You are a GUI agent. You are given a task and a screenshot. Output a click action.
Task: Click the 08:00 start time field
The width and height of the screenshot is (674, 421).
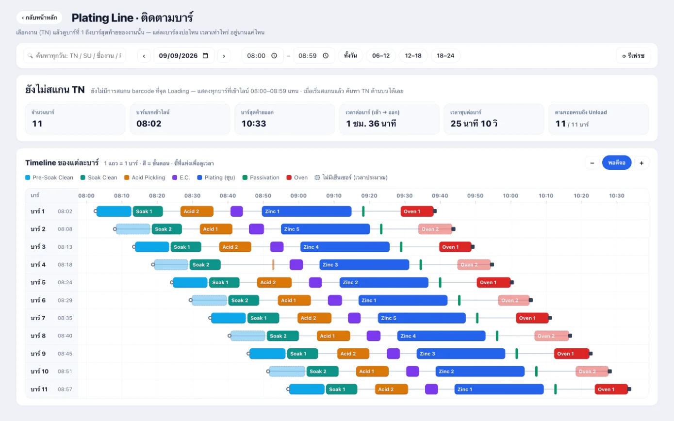pyautogui.click(x=263, y=56)
